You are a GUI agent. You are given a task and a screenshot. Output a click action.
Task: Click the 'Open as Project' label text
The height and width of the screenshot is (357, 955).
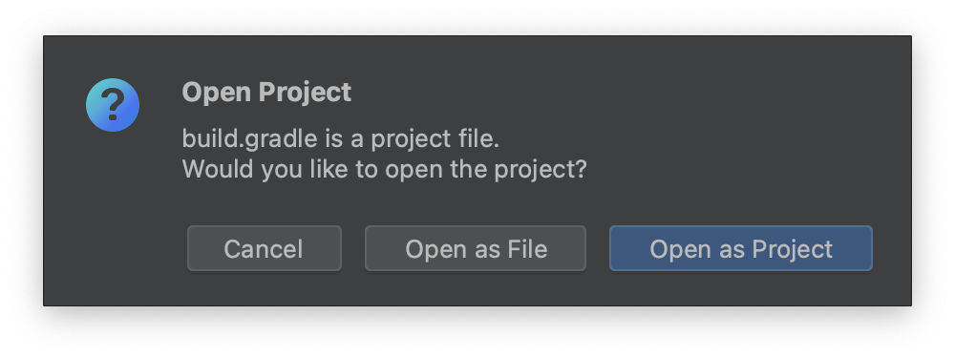coord(741,249)
